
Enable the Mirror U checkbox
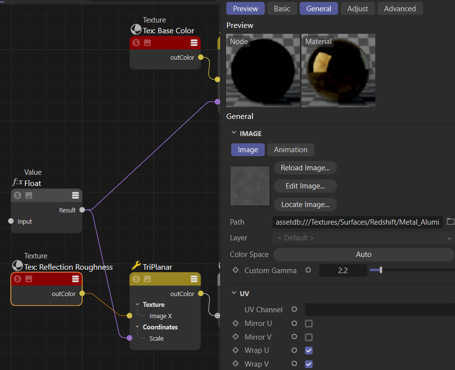309,324
